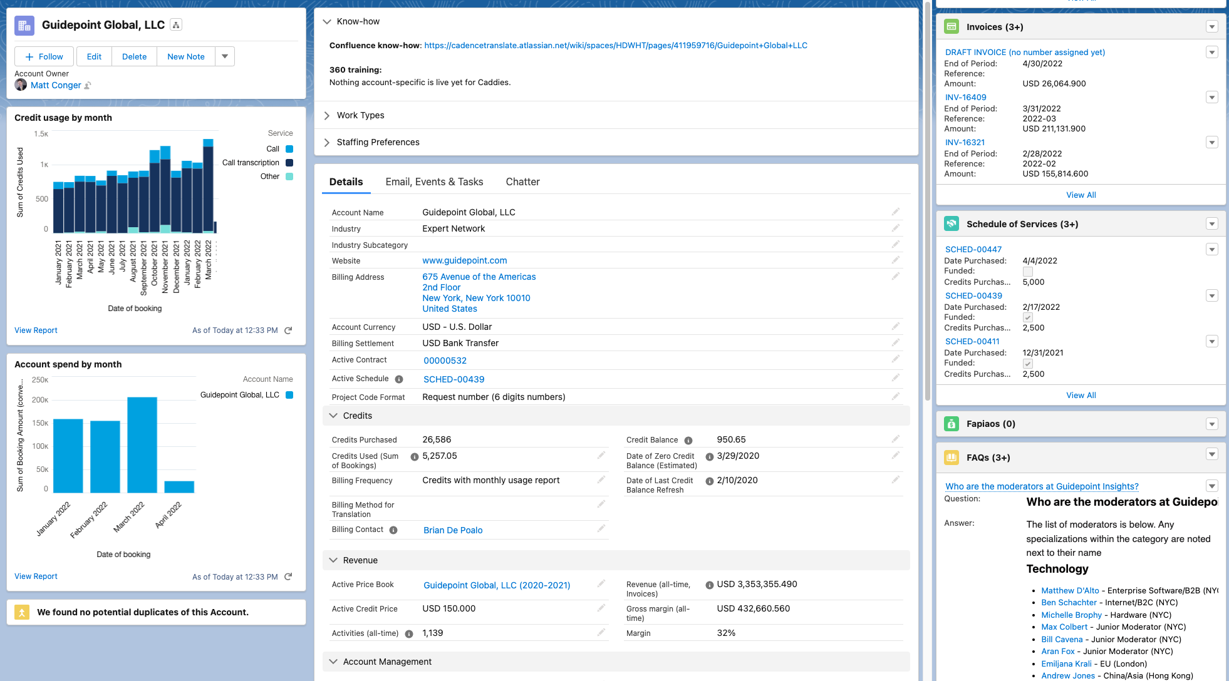The height and width of the screenshot is (681, 1229).
Task: Click the Invoices related list icon
Action: click(x=952, y=26)
